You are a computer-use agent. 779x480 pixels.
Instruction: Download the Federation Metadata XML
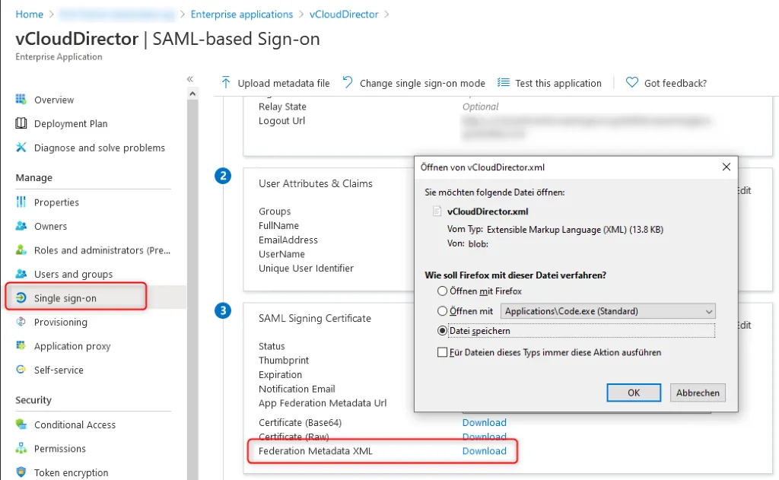[x=485, y=450]
